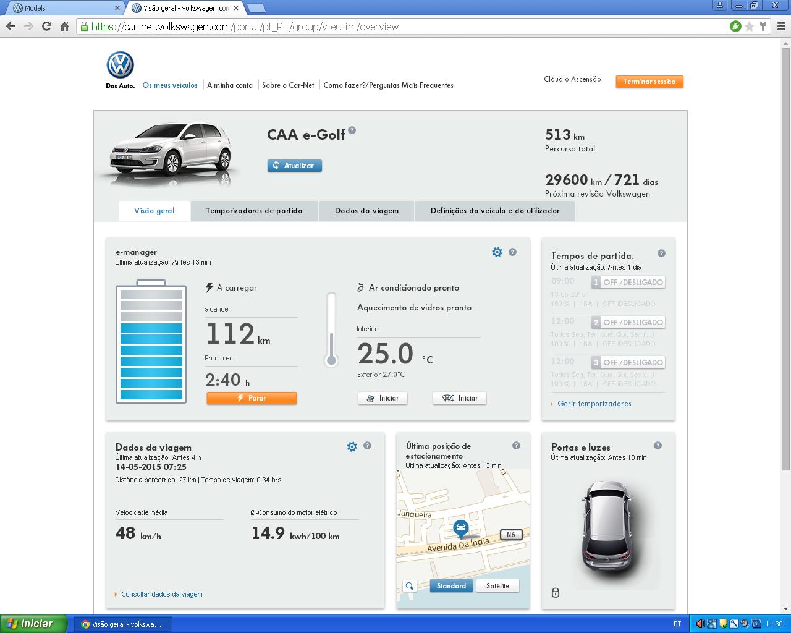Open Dados da viagem settings gear
This screenshot has width=791, height=633.
352,446
